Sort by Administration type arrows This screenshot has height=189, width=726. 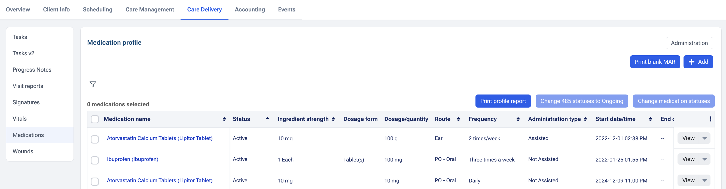tap(585, 119)
